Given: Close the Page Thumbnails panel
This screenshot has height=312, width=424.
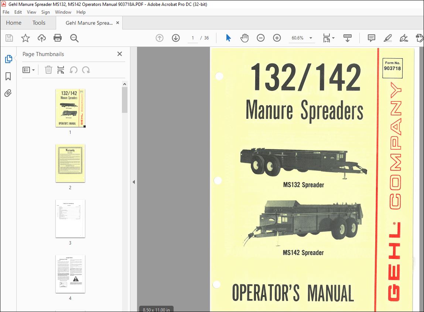Looking at the screenshot, I should click(x=120, y=54).
